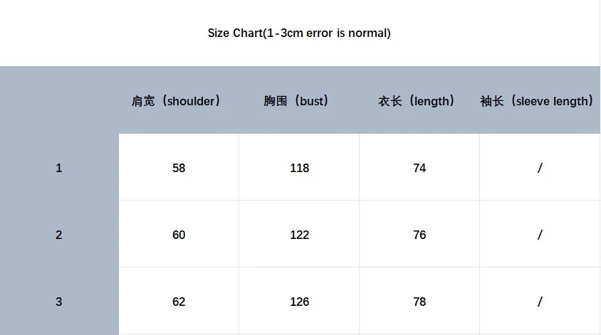Click size row label 1
Image resolution: width=601 pixels, height=335 pixels.
[x=58, y=168]
